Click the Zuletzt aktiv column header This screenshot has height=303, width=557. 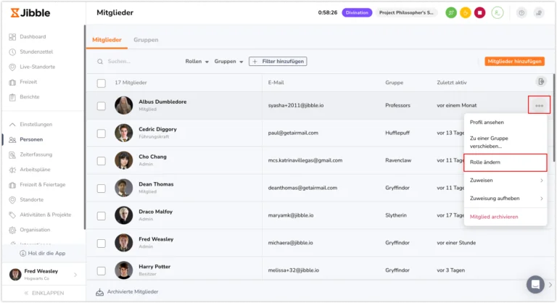pyautogui.click(x=452, y=83)
